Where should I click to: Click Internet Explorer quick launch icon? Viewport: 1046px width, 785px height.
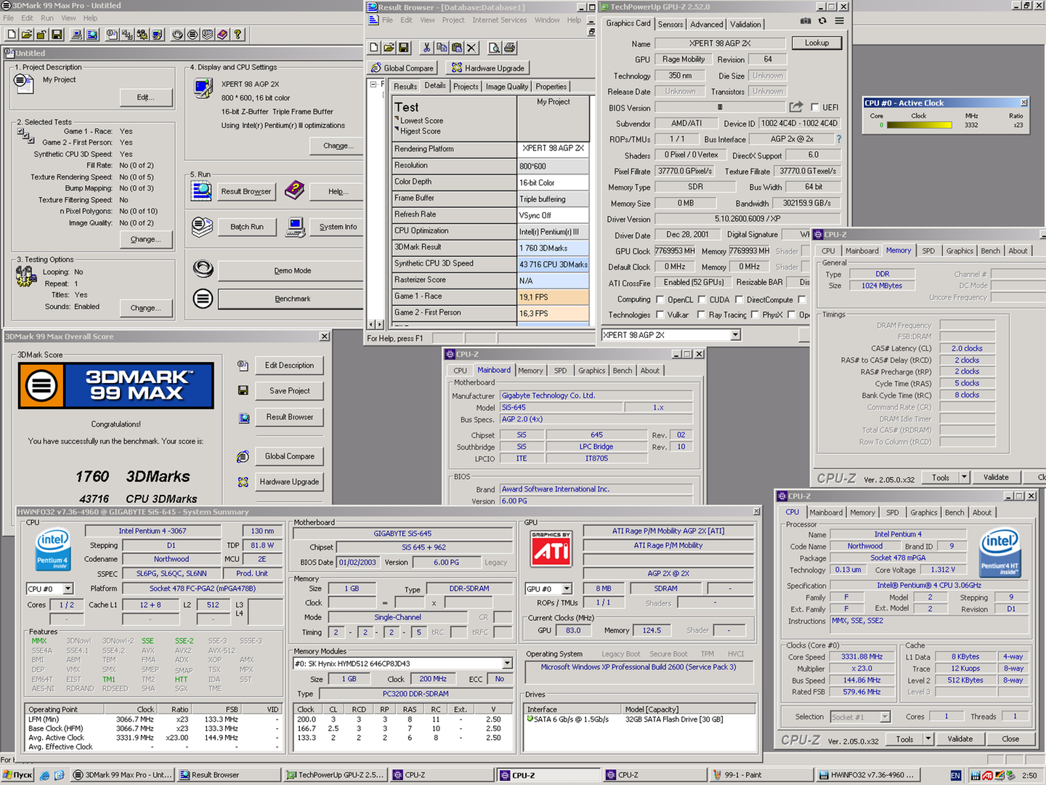(x=45, y=775)
